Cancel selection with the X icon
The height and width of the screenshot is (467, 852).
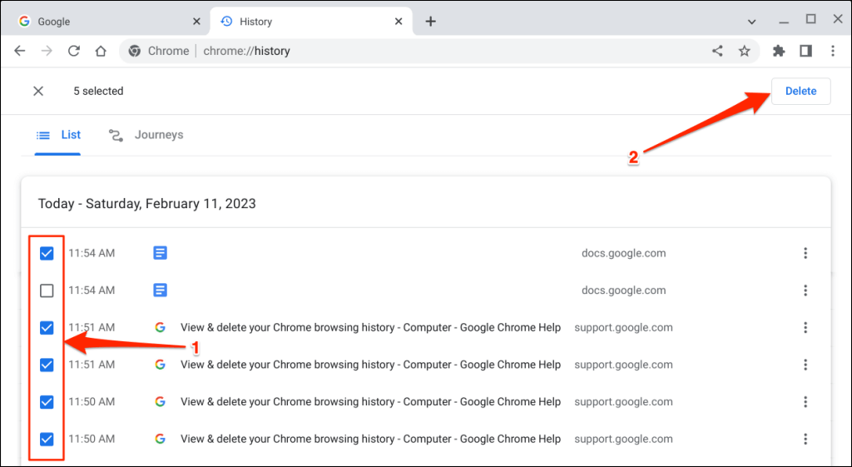point(38,91)
